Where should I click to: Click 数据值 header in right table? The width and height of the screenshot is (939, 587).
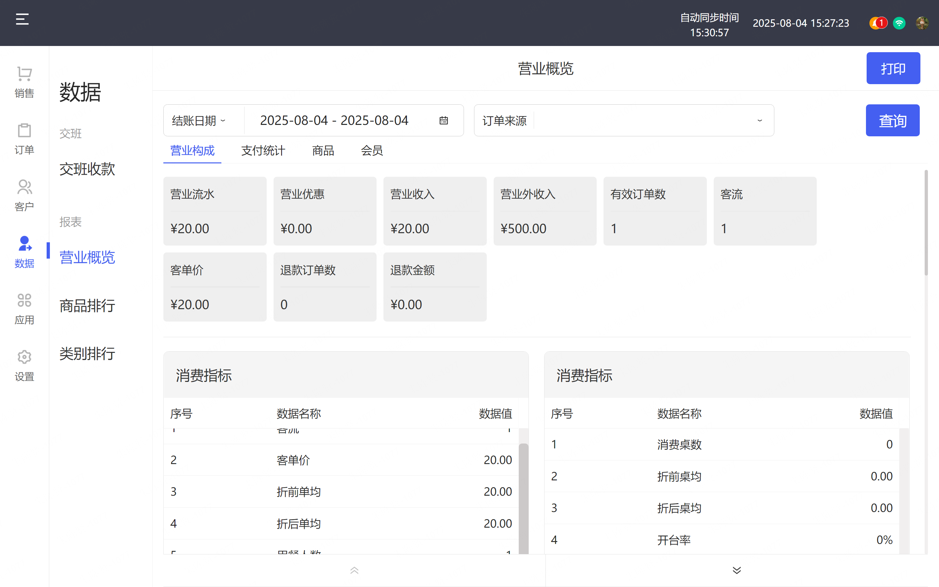tap(876, 414)
